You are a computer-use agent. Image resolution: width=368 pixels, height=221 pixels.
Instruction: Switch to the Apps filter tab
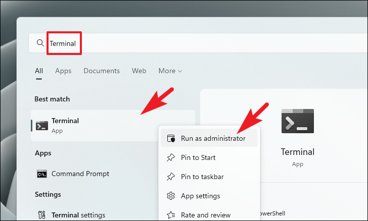coord(63,71)
